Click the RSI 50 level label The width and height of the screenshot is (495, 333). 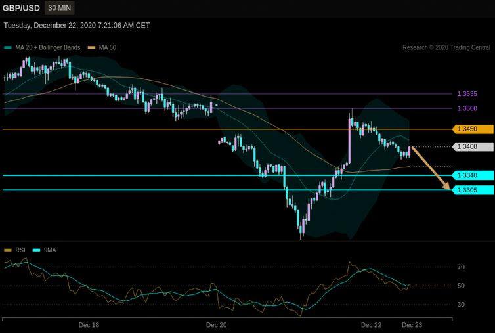tap(461, 286)
